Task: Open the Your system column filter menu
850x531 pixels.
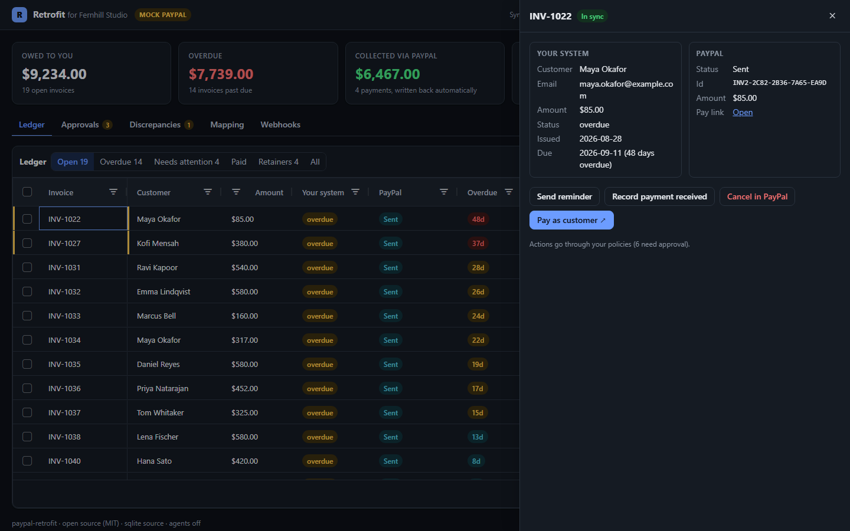Action: pyautogui.click(x=355, y=192)
